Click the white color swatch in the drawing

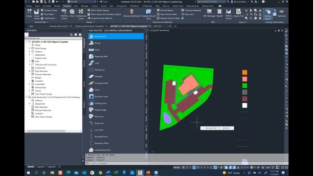245,106
